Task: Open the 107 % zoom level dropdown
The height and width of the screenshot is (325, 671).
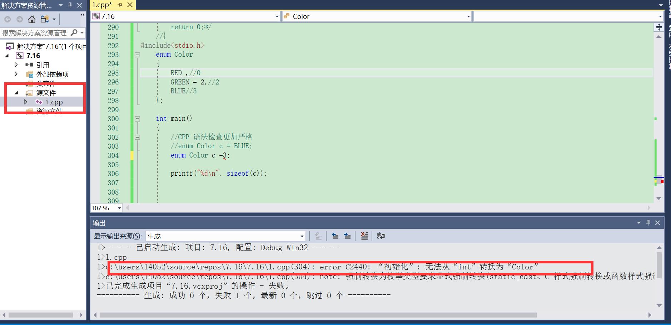Action: (119, 208)
